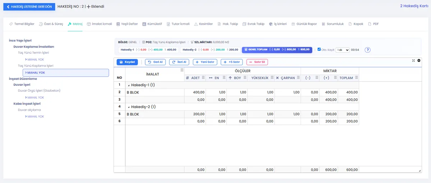Open the TOPLAM column menu icon
This screenshot has height=183, width=431.
pos(356,78)
